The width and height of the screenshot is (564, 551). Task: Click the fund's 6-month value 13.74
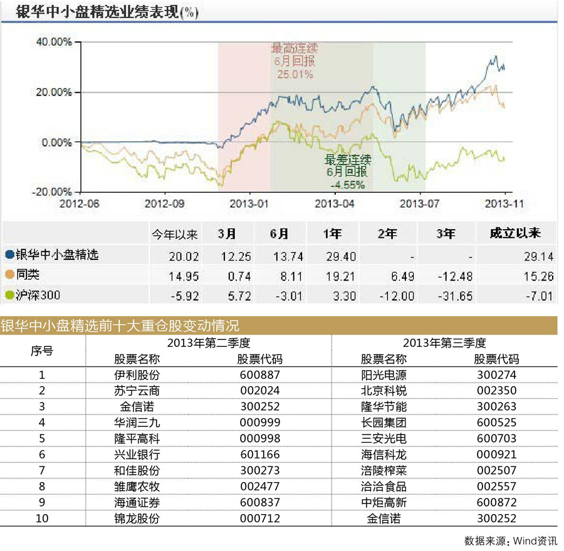pyautogui.click(x=288, y=257)
